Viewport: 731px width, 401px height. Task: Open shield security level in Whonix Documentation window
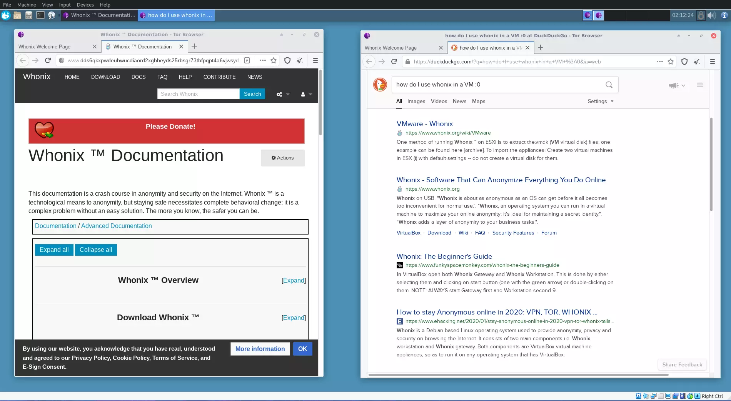point(287,60)
